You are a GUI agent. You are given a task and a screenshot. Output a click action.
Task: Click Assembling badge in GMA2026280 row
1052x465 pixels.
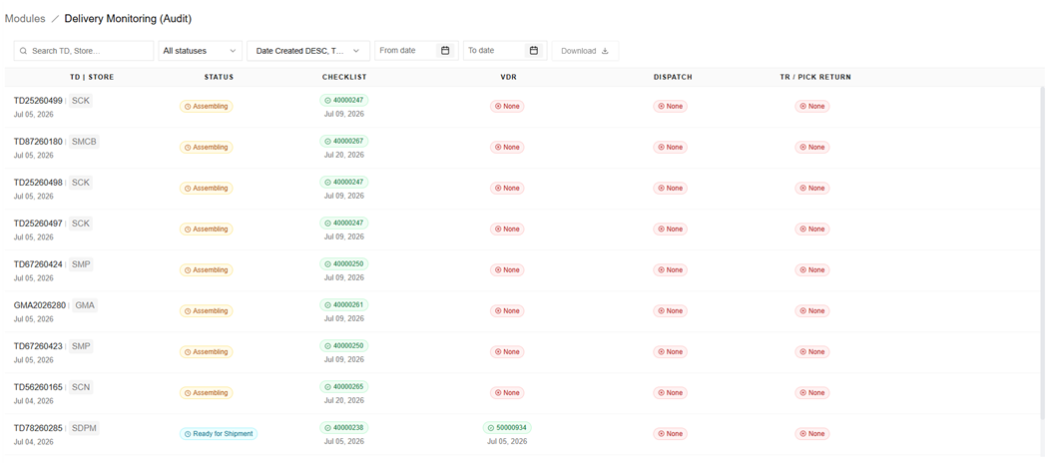pyautogui.click(x=206, y=310)
